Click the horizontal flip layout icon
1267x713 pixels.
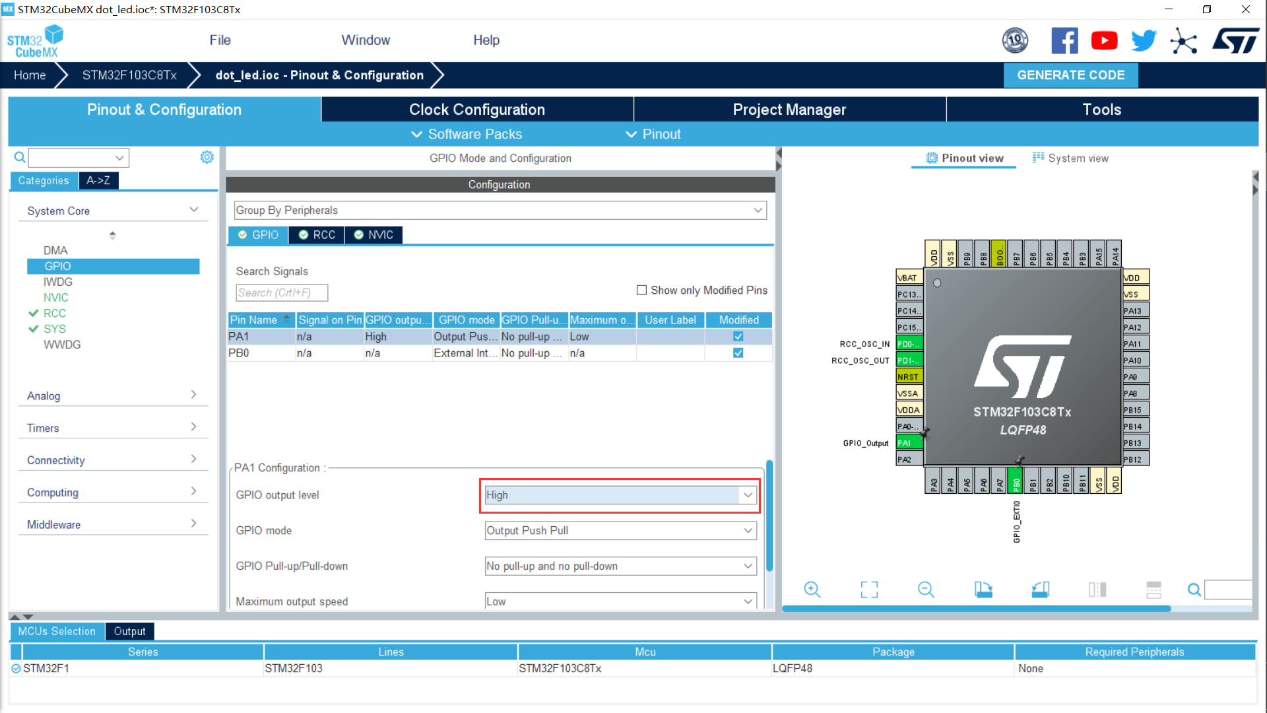coord(1153,590)
